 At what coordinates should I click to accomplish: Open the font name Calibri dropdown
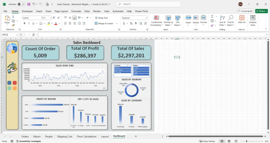point(41,18)
